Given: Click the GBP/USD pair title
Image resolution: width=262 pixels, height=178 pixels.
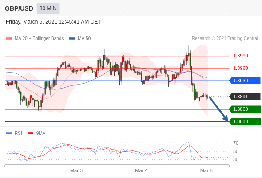Looking at the screenshot, I should click(x=19, y=8).
